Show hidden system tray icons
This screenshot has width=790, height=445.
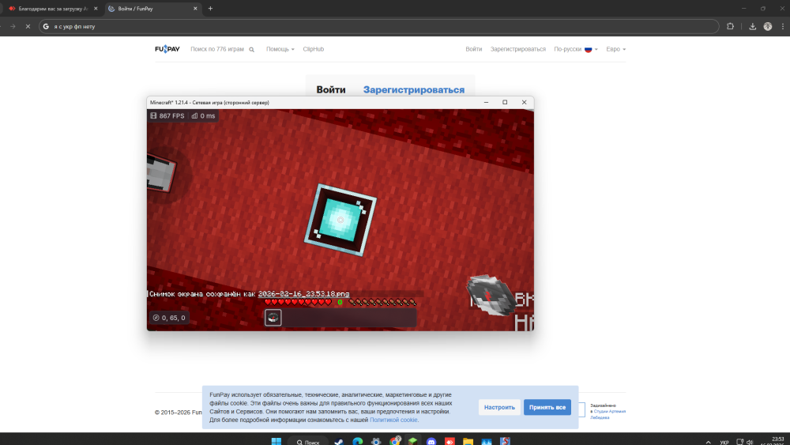tap(708, 442)
